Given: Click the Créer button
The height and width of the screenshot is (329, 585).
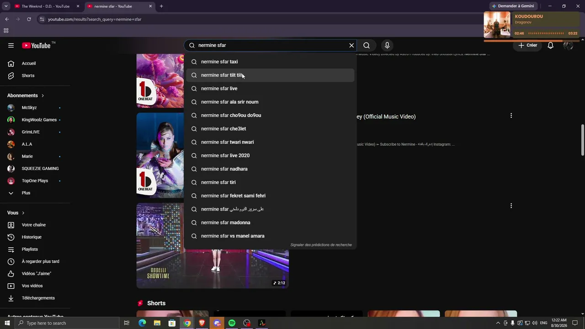Looking at the screenshot, I should pos(527,45).
